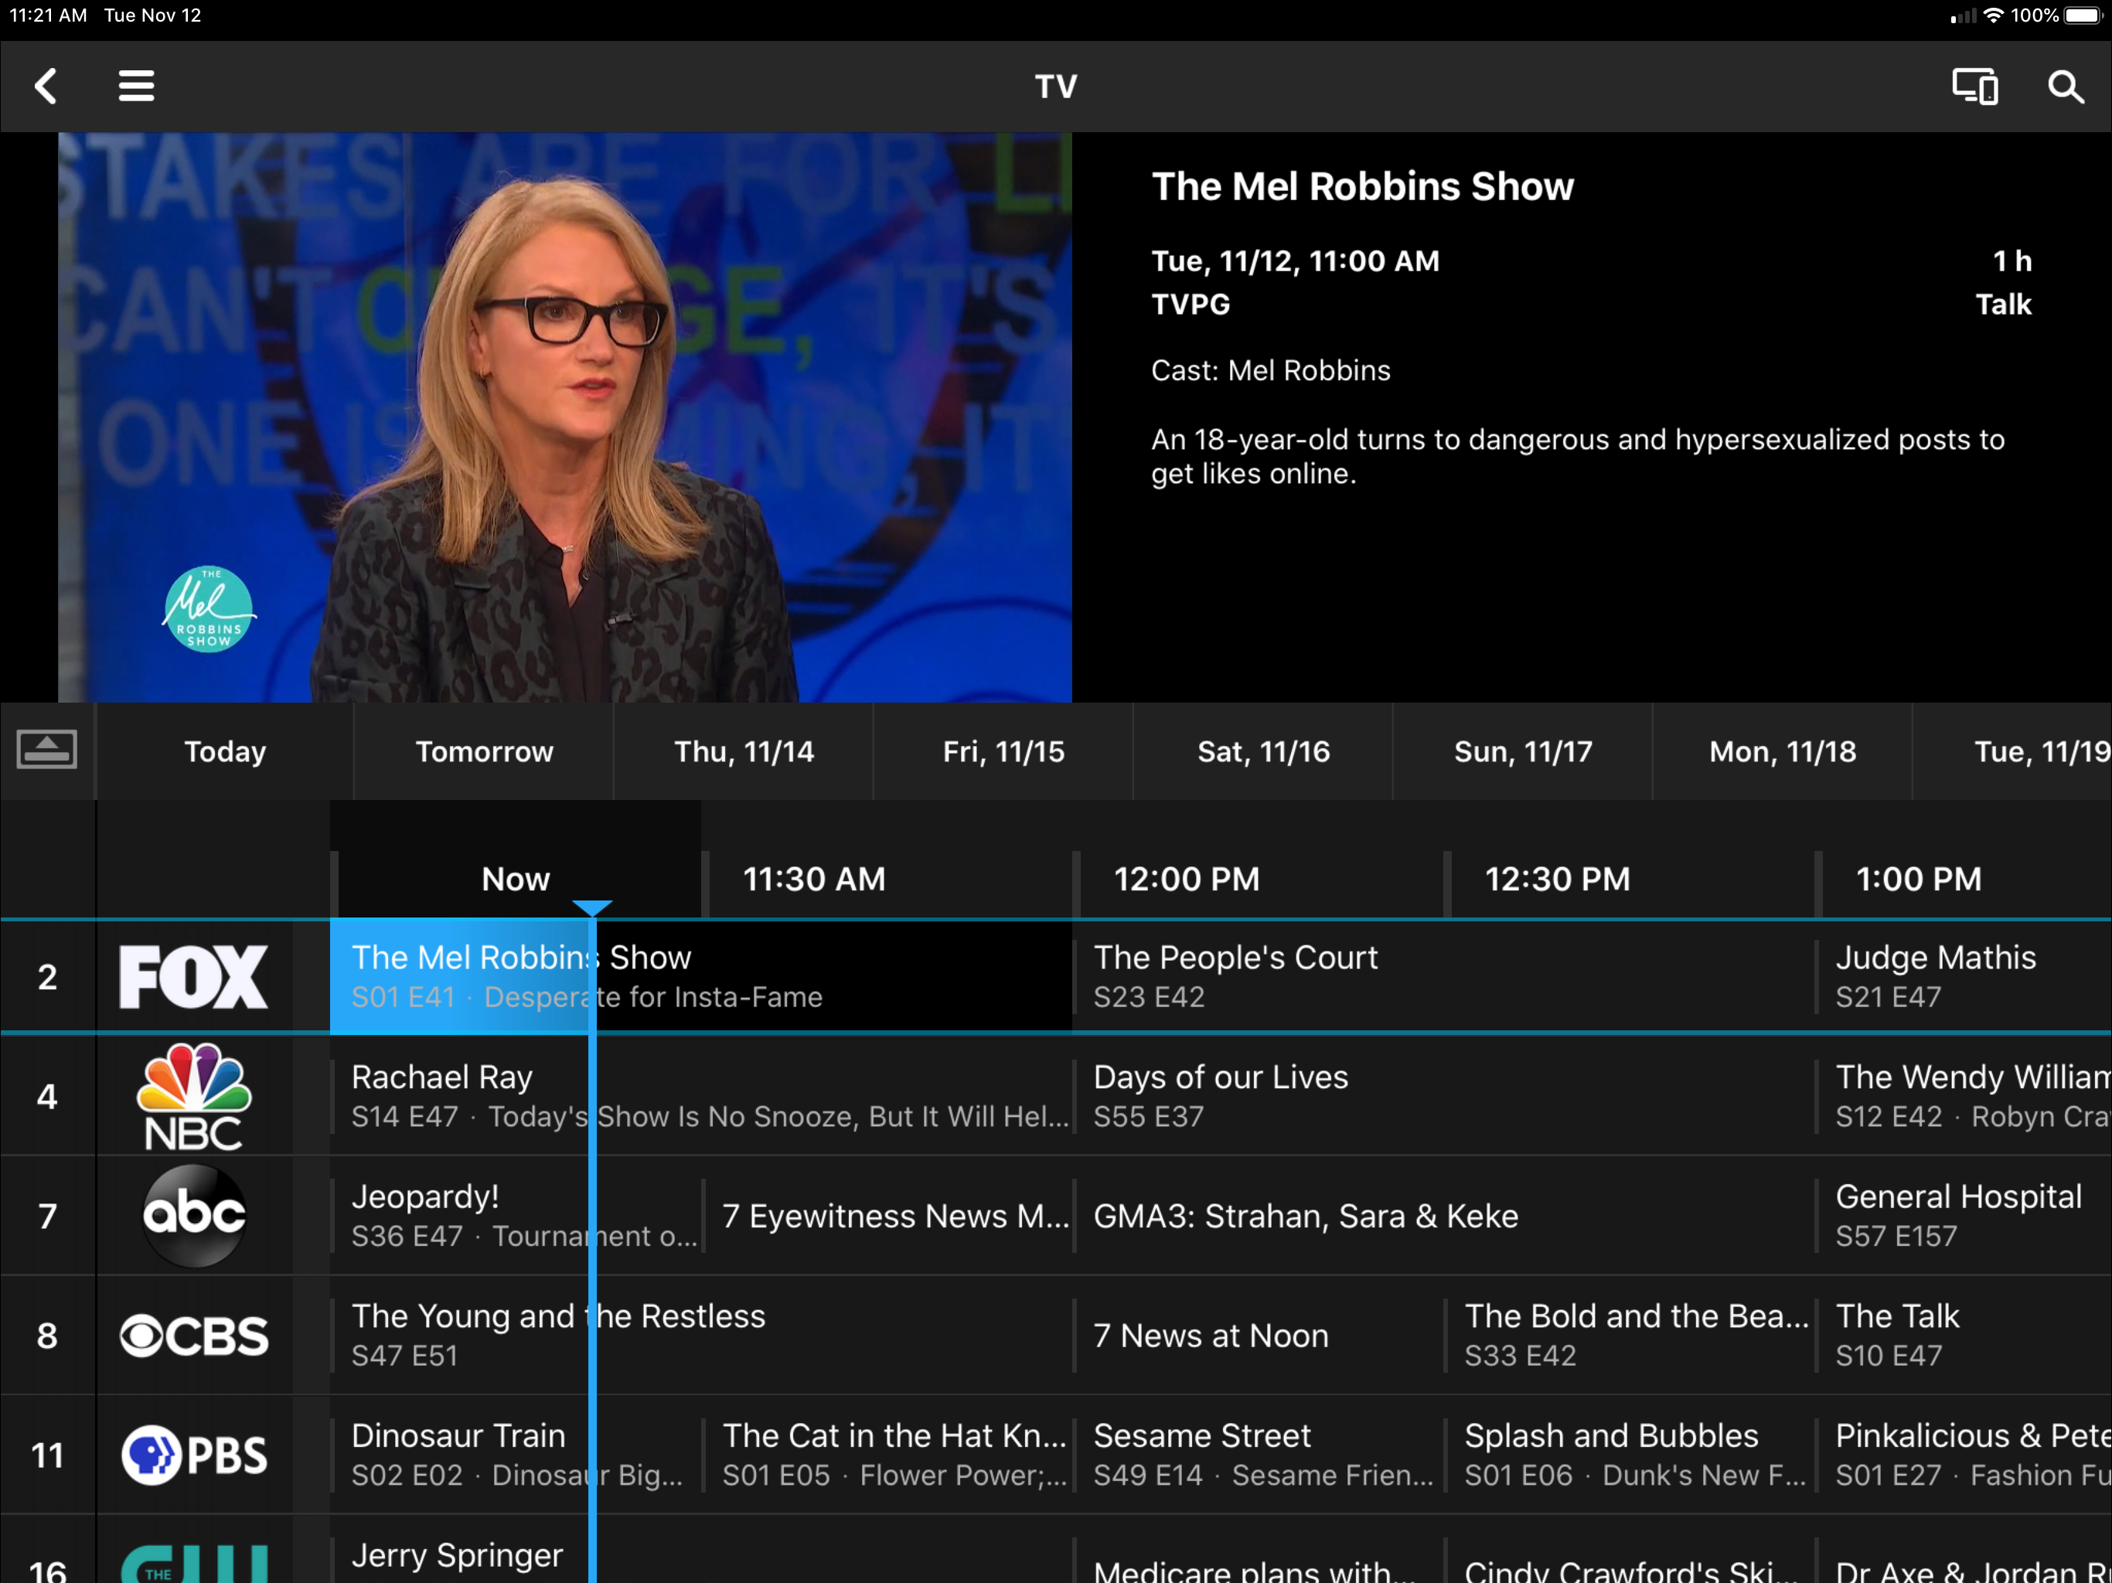
Task: Select the CBS channel logo
Action: pos(194,1335)
